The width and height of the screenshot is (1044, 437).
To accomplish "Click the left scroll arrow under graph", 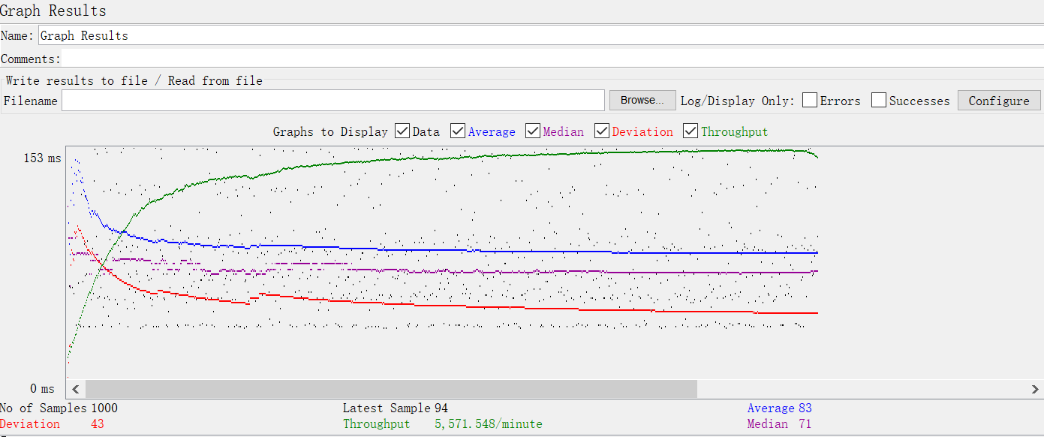I will coord(75,389).
